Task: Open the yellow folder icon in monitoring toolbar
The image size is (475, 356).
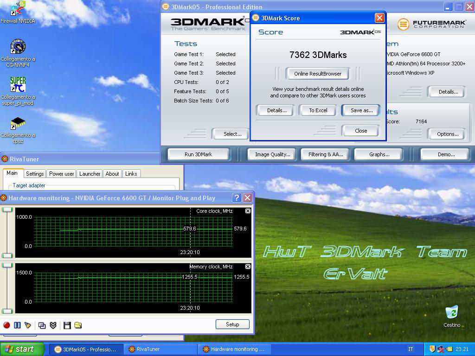Action: coord(78,325)
